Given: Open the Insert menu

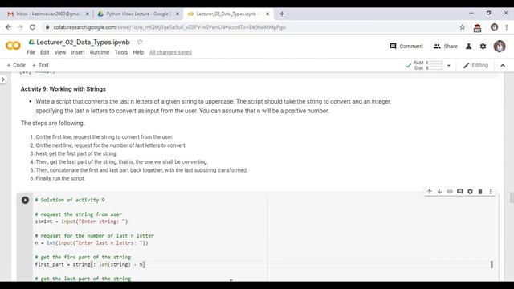Looking at the screenshot, I should 78,52.
